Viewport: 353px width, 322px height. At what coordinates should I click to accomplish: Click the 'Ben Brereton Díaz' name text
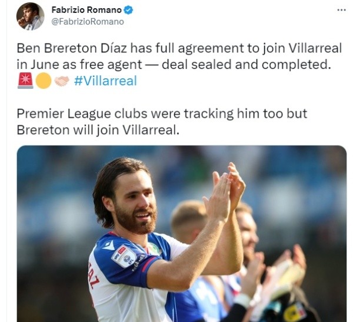pos(72,48)
